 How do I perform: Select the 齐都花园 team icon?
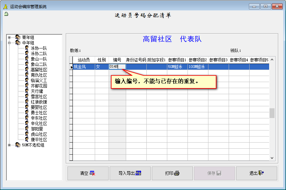tap(27, 86)
